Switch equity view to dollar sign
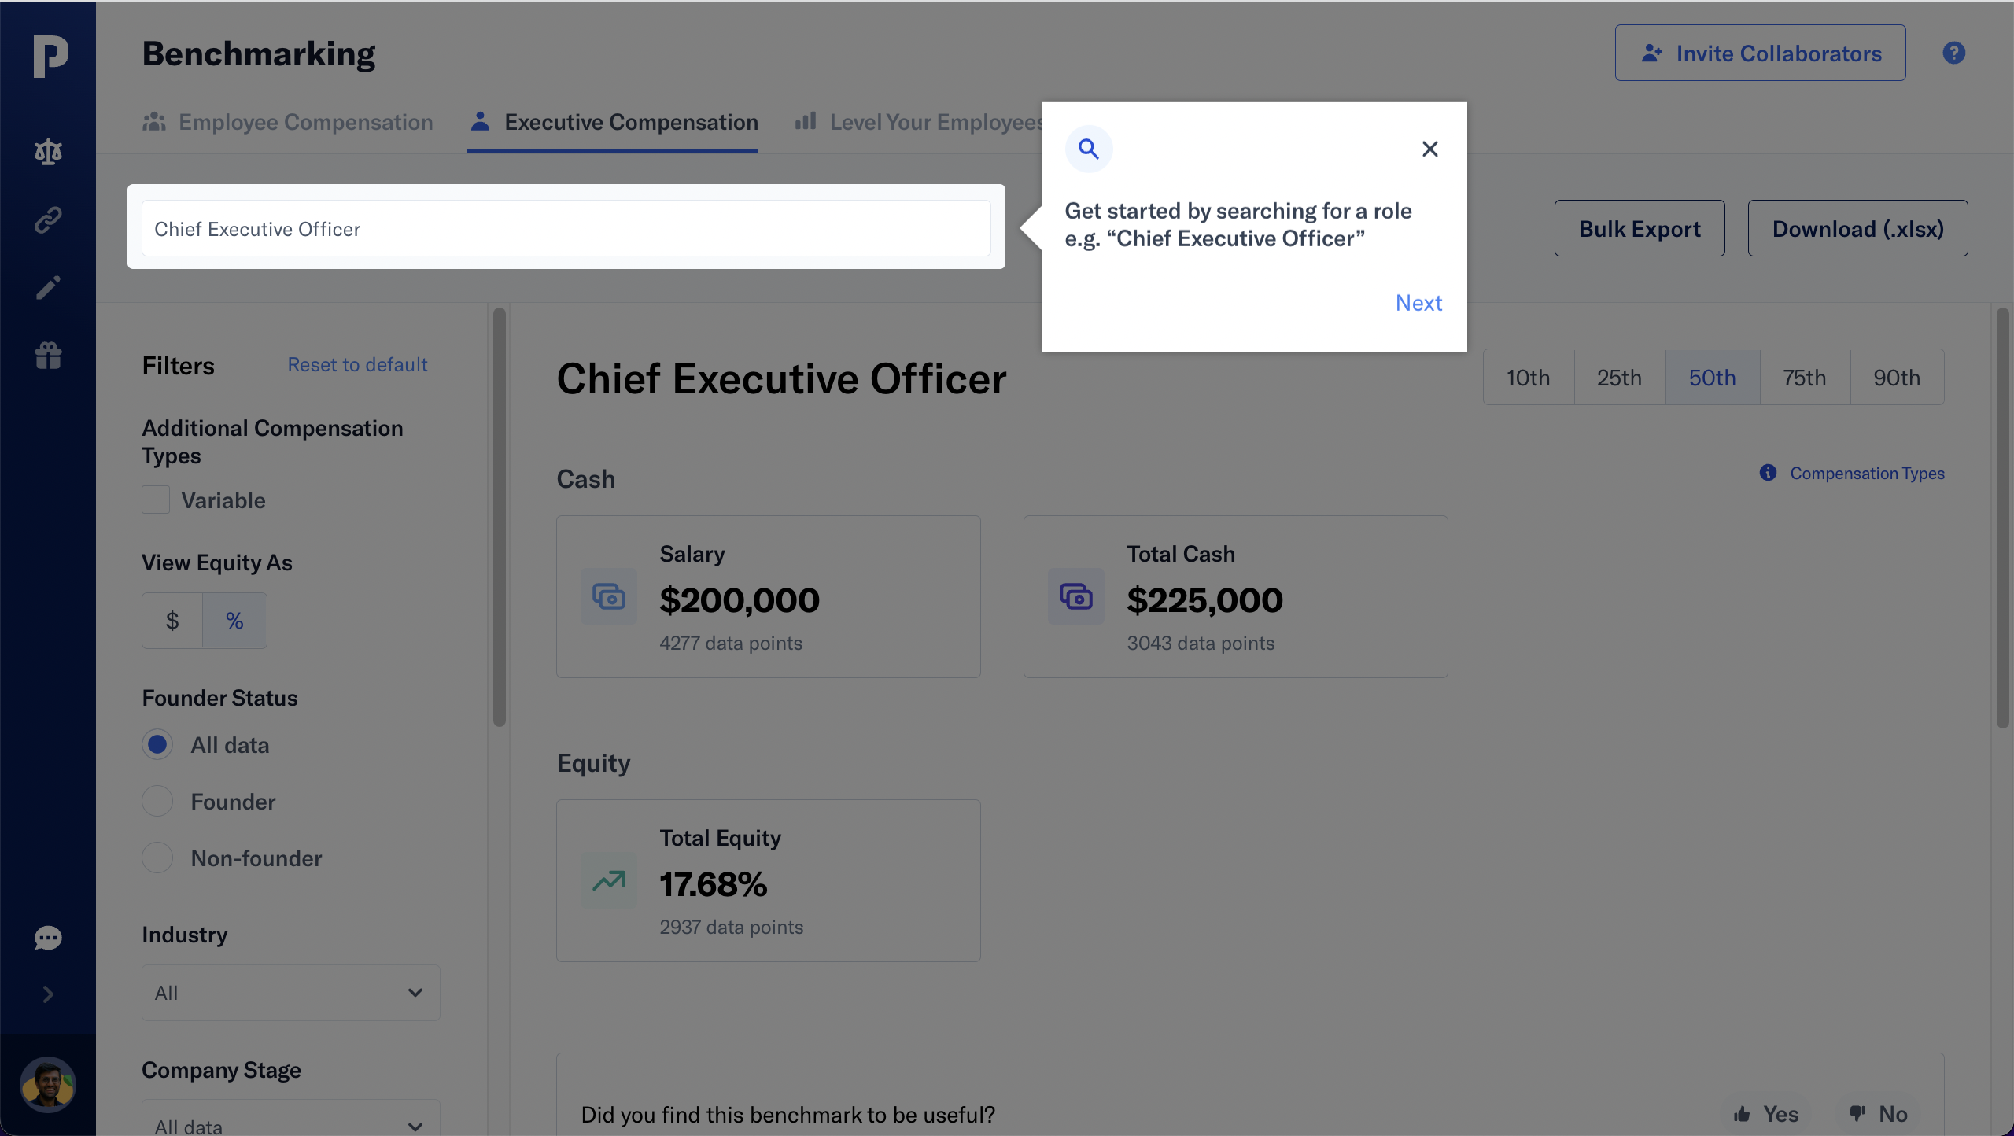This screenshot has height=1136, width=2014. [172, 621]
